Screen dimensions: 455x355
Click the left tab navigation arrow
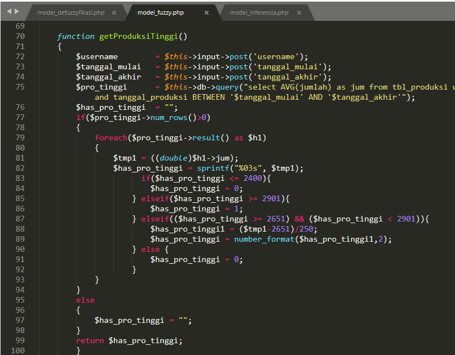(x=8, y=11)
